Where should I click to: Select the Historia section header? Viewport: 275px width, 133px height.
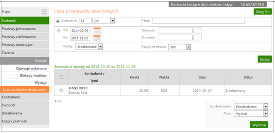(x=25, y=61)
